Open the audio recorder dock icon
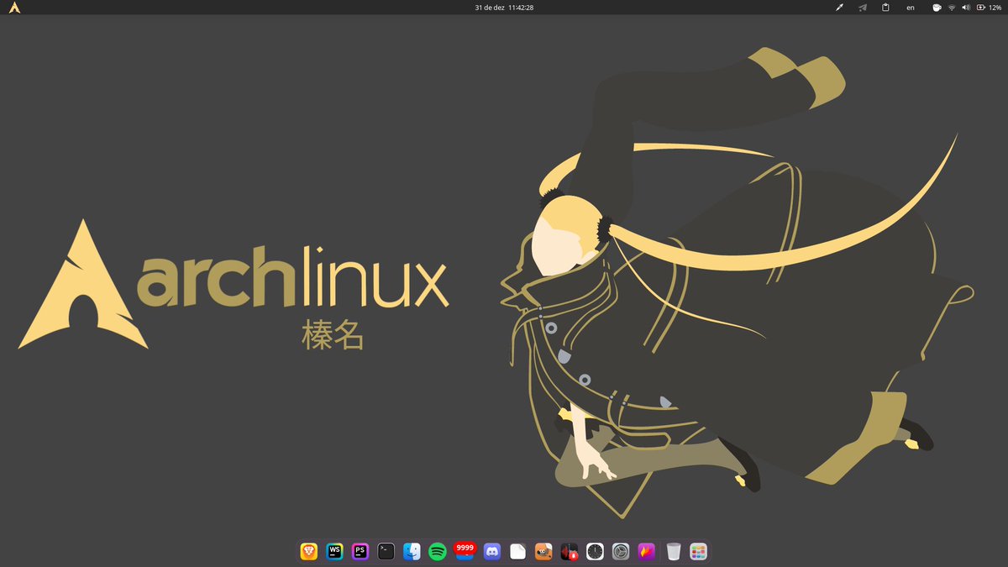This screenshot has width=1008, height=567. [570, 552]
